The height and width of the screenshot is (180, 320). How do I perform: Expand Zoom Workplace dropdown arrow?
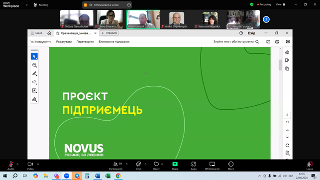tap(26, 5)
